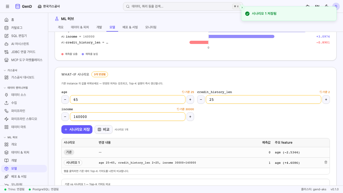
Task: Reset credit_history_len to 기준 2
Action: click(325, 92)
